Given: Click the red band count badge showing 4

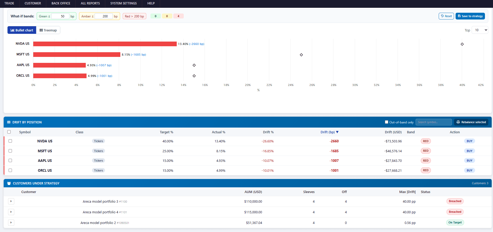Looking at the screenshot, I should [178, 16].
